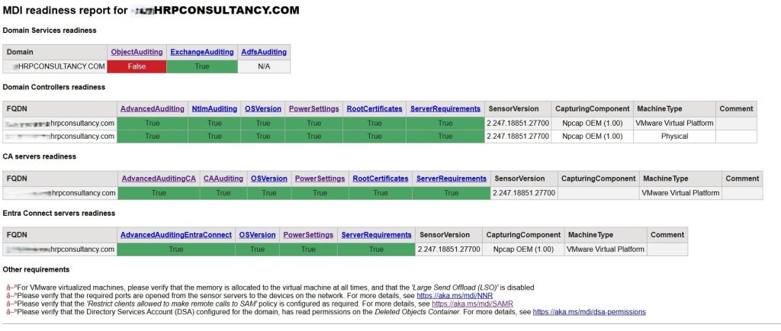
Task: Select the Physical machine type cell
Action: 674,136
